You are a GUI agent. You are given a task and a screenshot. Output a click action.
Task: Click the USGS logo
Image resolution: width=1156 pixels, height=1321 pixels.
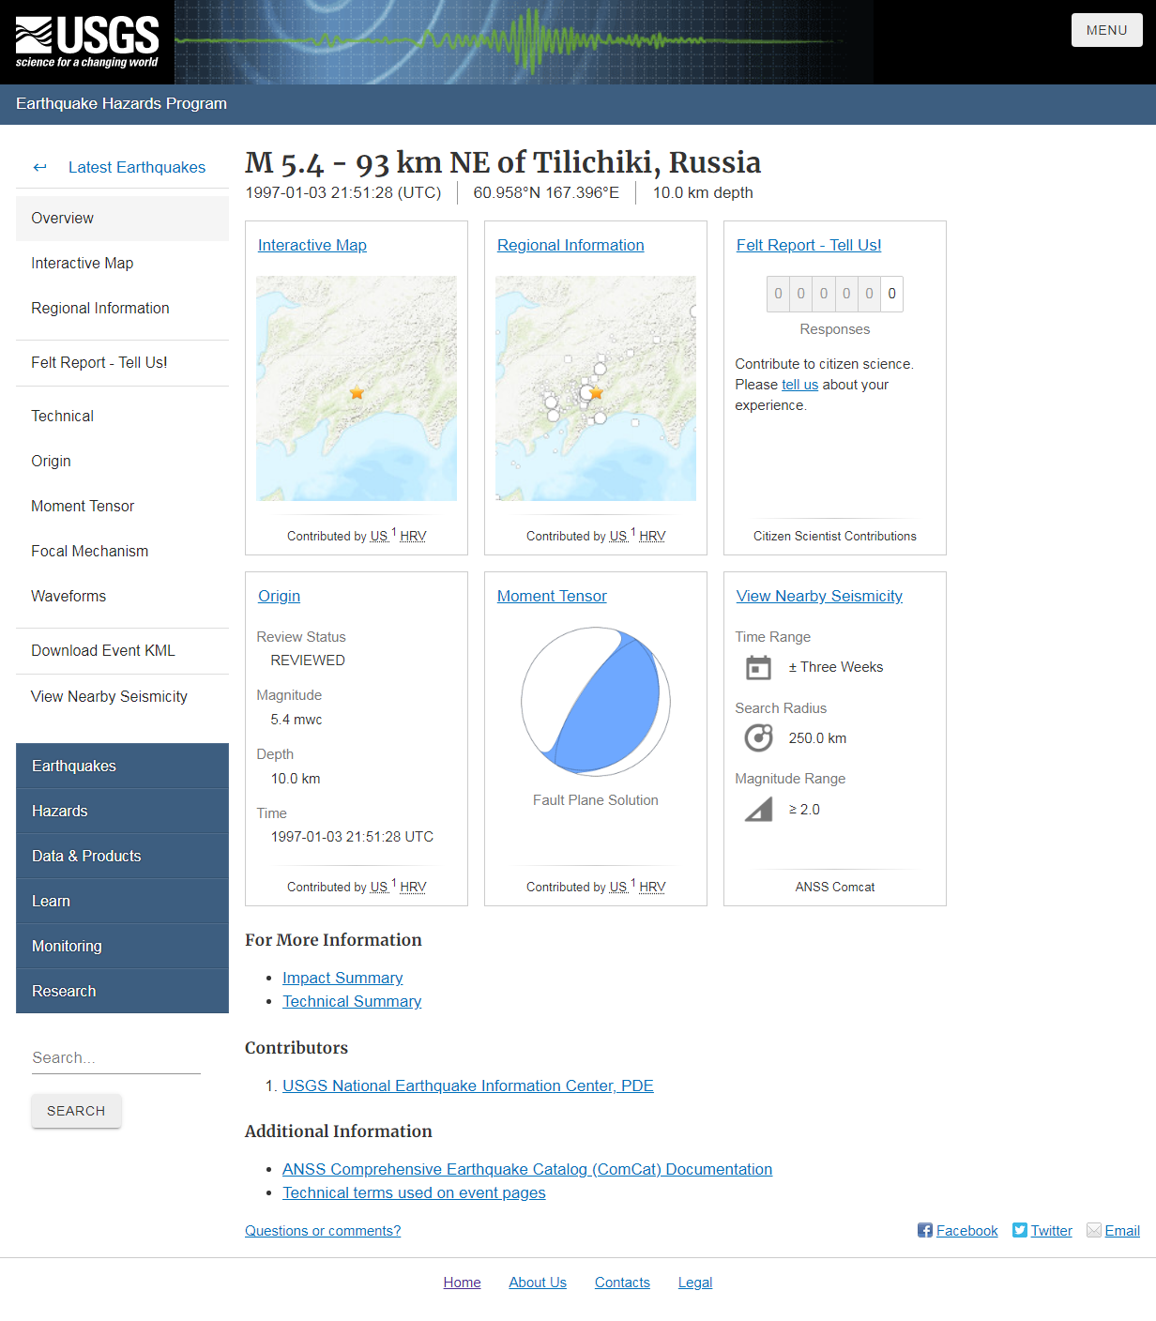(x=87, y=42)
